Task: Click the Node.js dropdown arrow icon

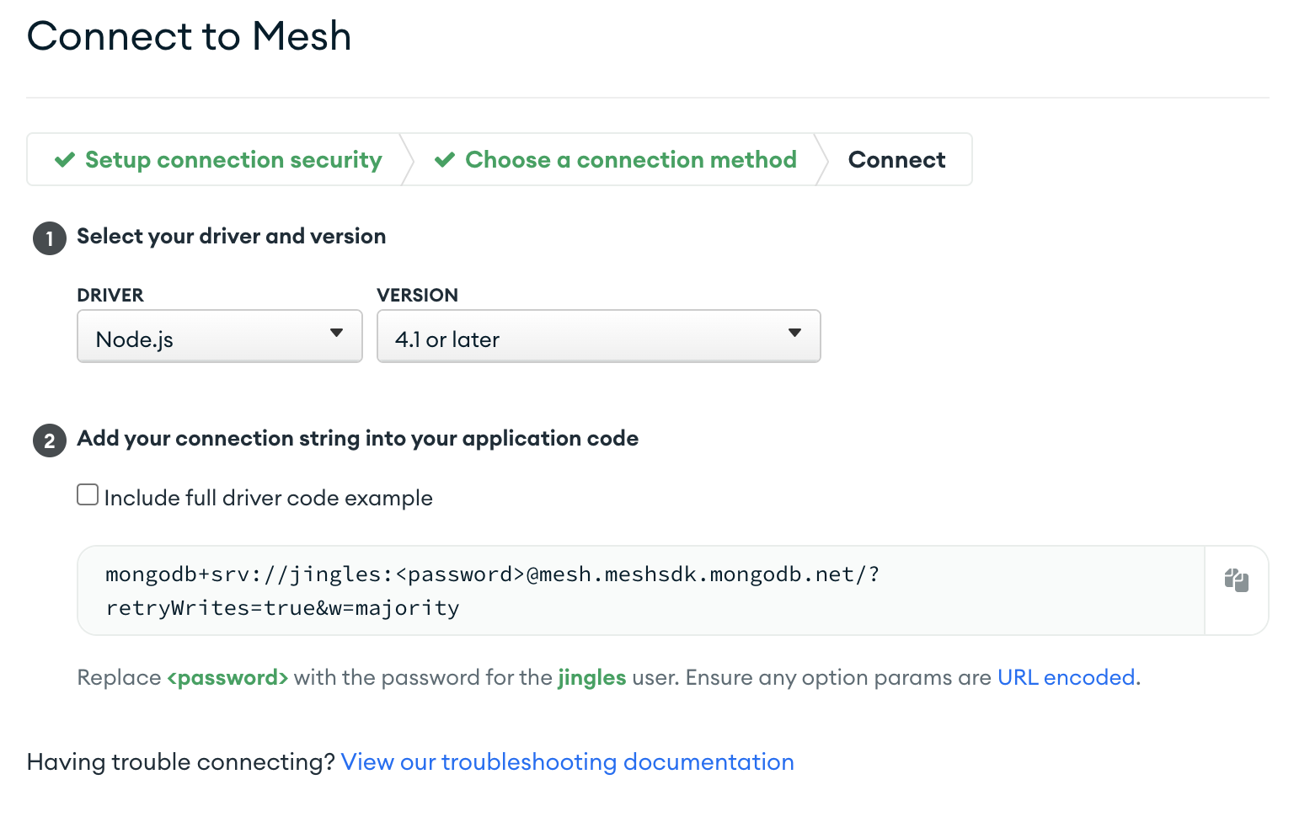Action: (x=336, y=333)
